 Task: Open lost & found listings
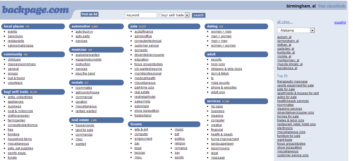[16, 78]
